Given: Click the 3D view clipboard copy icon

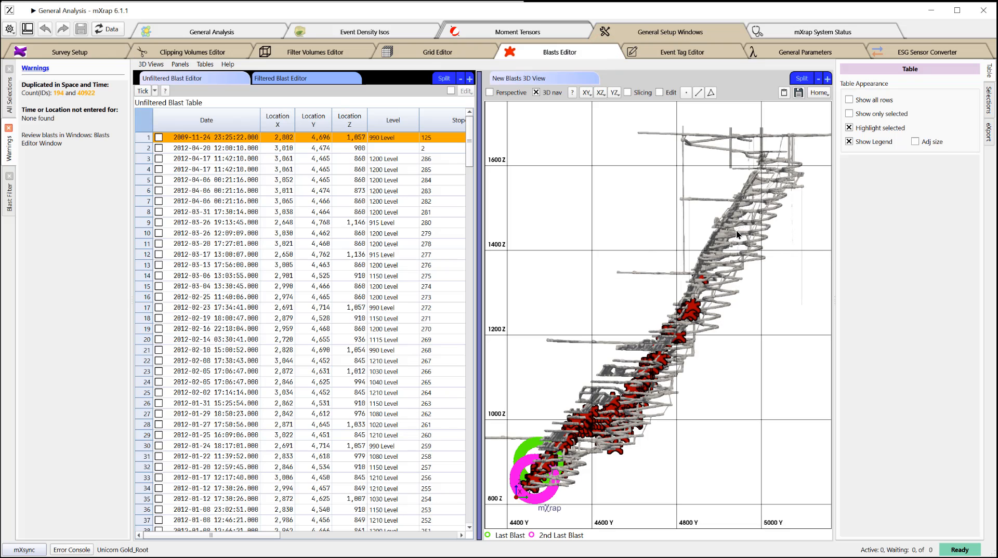Looking at the screenshot, I should (784, 92).
